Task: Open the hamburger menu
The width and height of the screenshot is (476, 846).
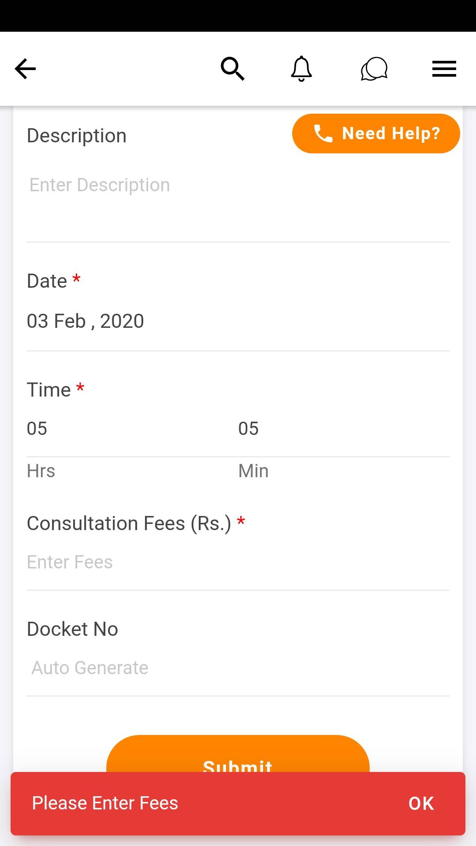Action: 444,69
